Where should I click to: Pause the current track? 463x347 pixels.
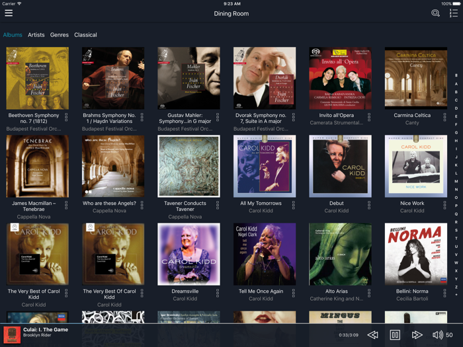pos(395,334)
